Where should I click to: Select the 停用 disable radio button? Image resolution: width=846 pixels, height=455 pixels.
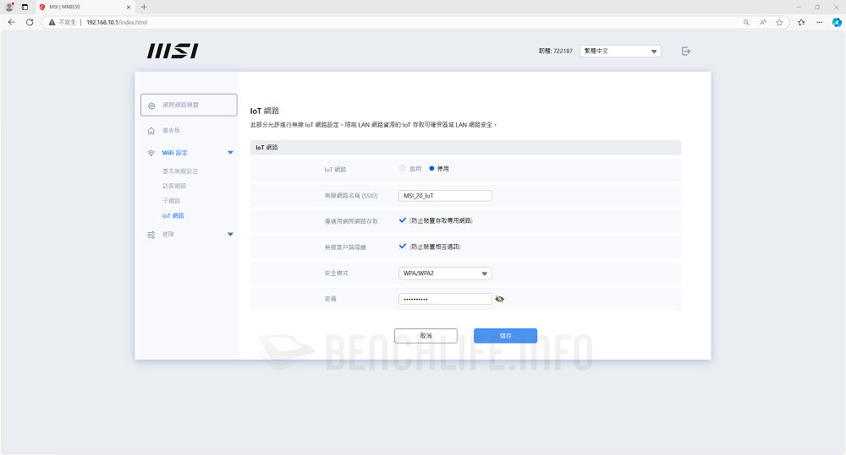pos(431,169)
